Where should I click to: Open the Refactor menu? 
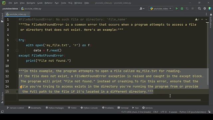point(49,3)
